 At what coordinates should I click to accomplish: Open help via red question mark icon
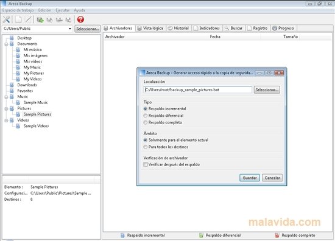point(80,19)
